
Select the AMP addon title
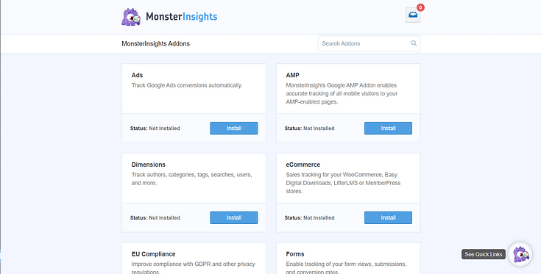292,75
